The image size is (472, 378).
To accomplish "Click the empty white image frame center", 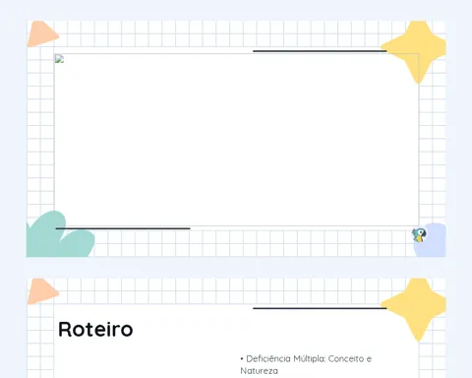I will point(237,140).
